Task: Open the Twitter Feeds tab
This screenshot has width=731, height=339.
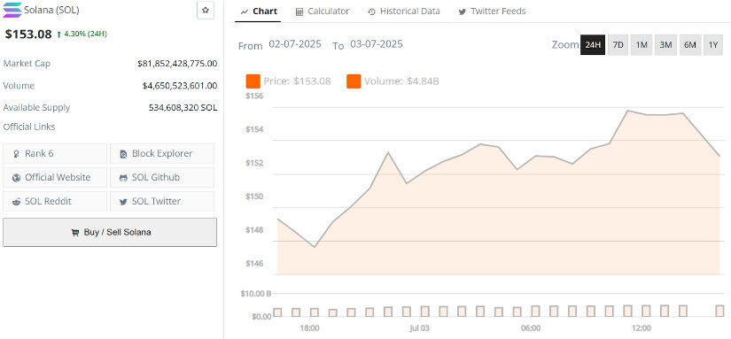Action: (492, 12)
